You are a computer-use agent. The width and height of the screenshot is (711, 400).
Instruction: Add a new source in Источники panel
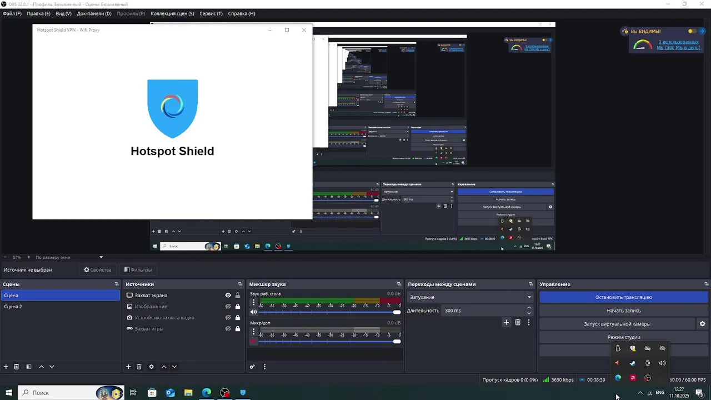point(128,367)
